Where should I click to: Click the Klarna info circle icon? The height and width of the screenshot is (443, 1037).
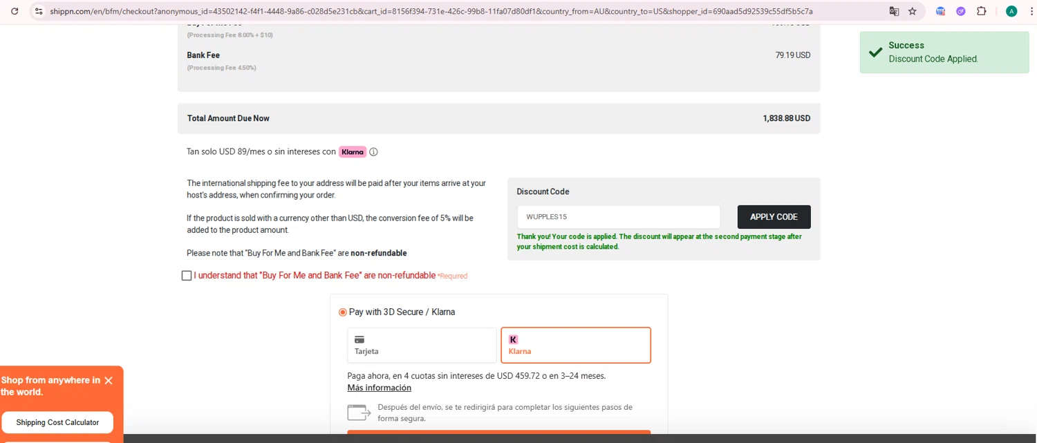[373, 152]
